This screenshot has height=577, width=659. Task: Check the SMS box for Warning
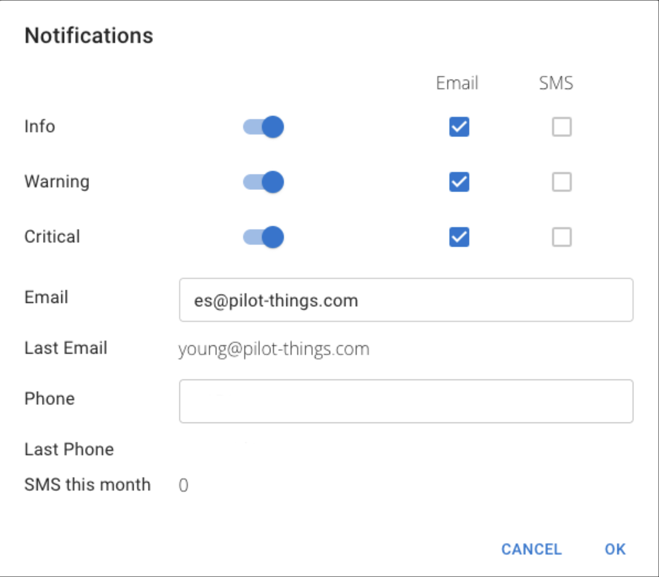(x=562, y=182)
